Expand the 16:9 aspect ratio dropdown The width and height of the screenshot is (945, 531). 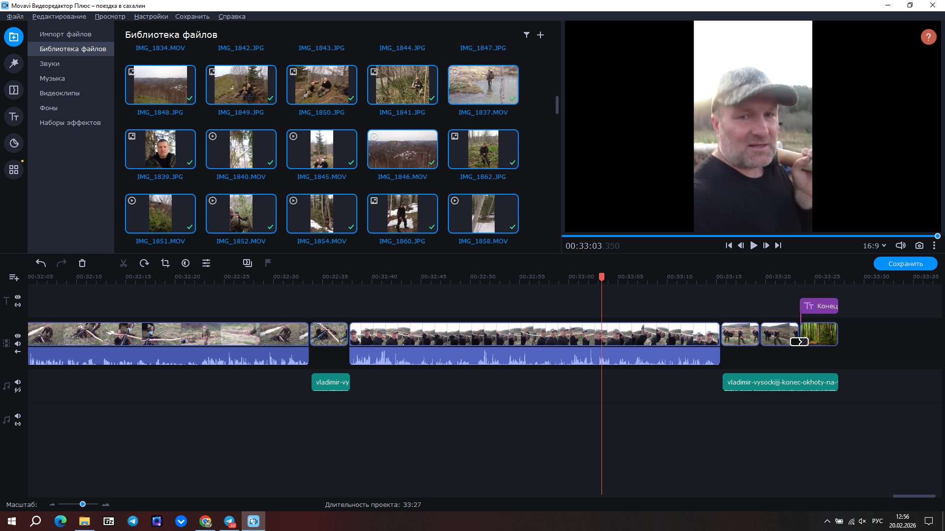(874, 245)
